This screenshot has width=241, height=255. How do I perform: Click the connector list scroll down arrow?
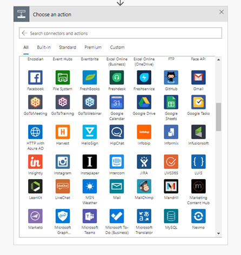[218, 233]
